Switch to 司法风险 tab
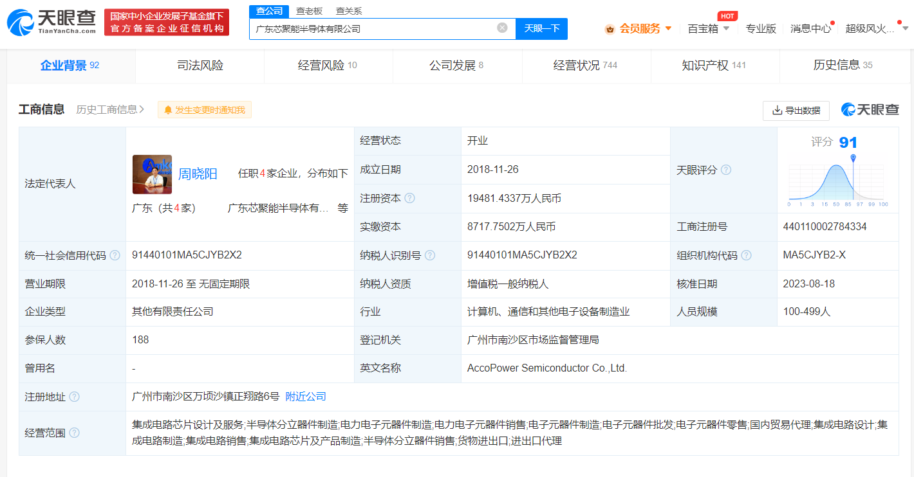Screen dimensions: 914x477 point(200,66)
